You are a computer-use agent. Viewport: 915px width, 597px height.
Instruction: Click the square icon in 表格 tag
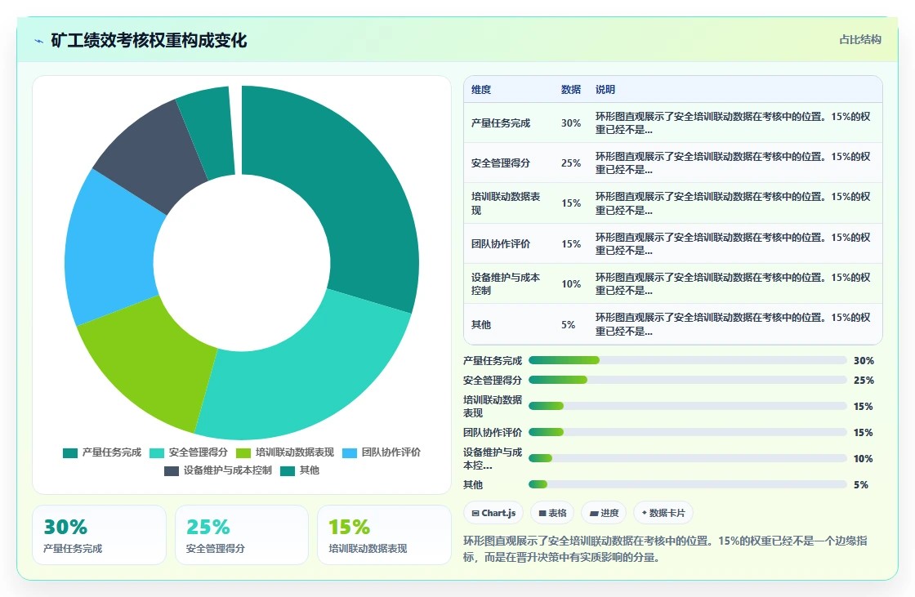[542, 514]
